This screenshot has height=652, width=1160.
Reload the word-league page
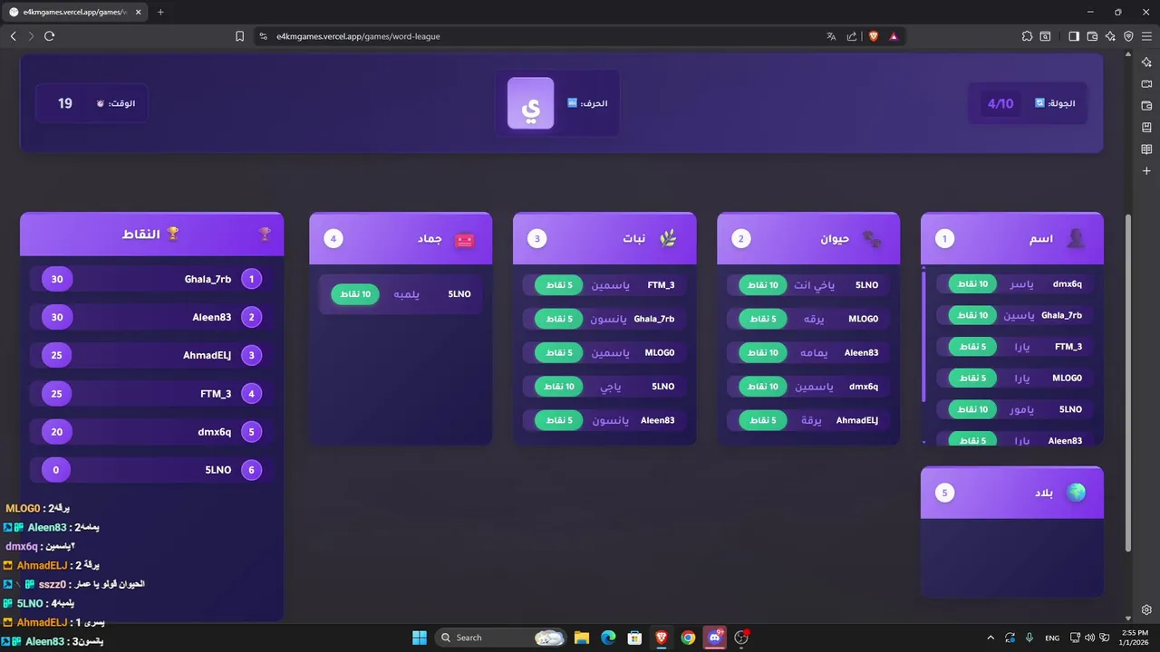click(x=50, y=36)
